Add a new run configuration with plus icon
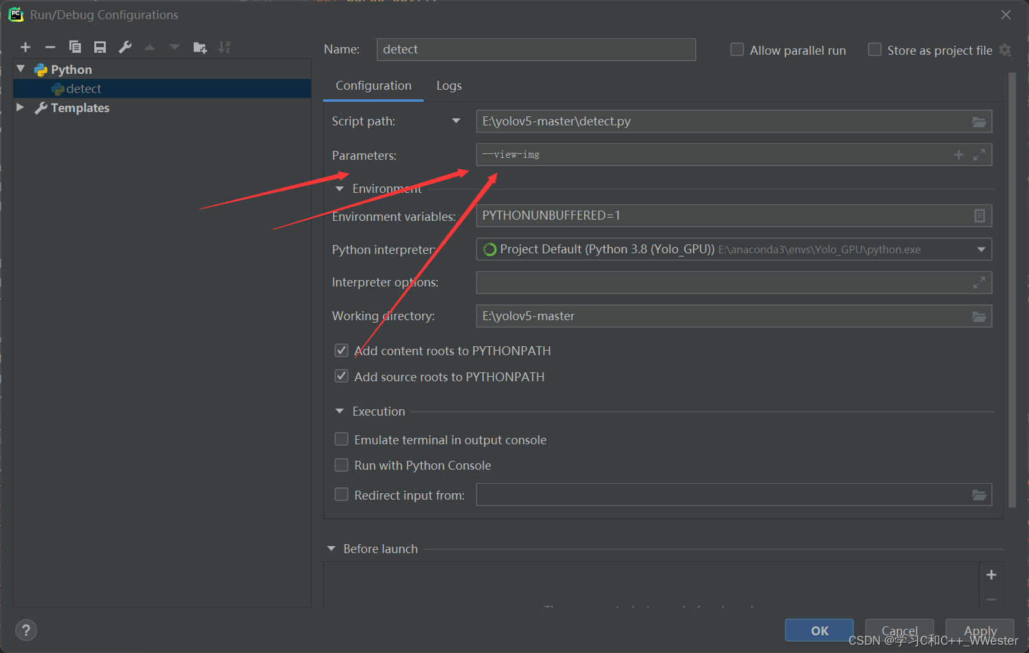Viewport: 1029px width, 653px height. click(x=25, y=47)
